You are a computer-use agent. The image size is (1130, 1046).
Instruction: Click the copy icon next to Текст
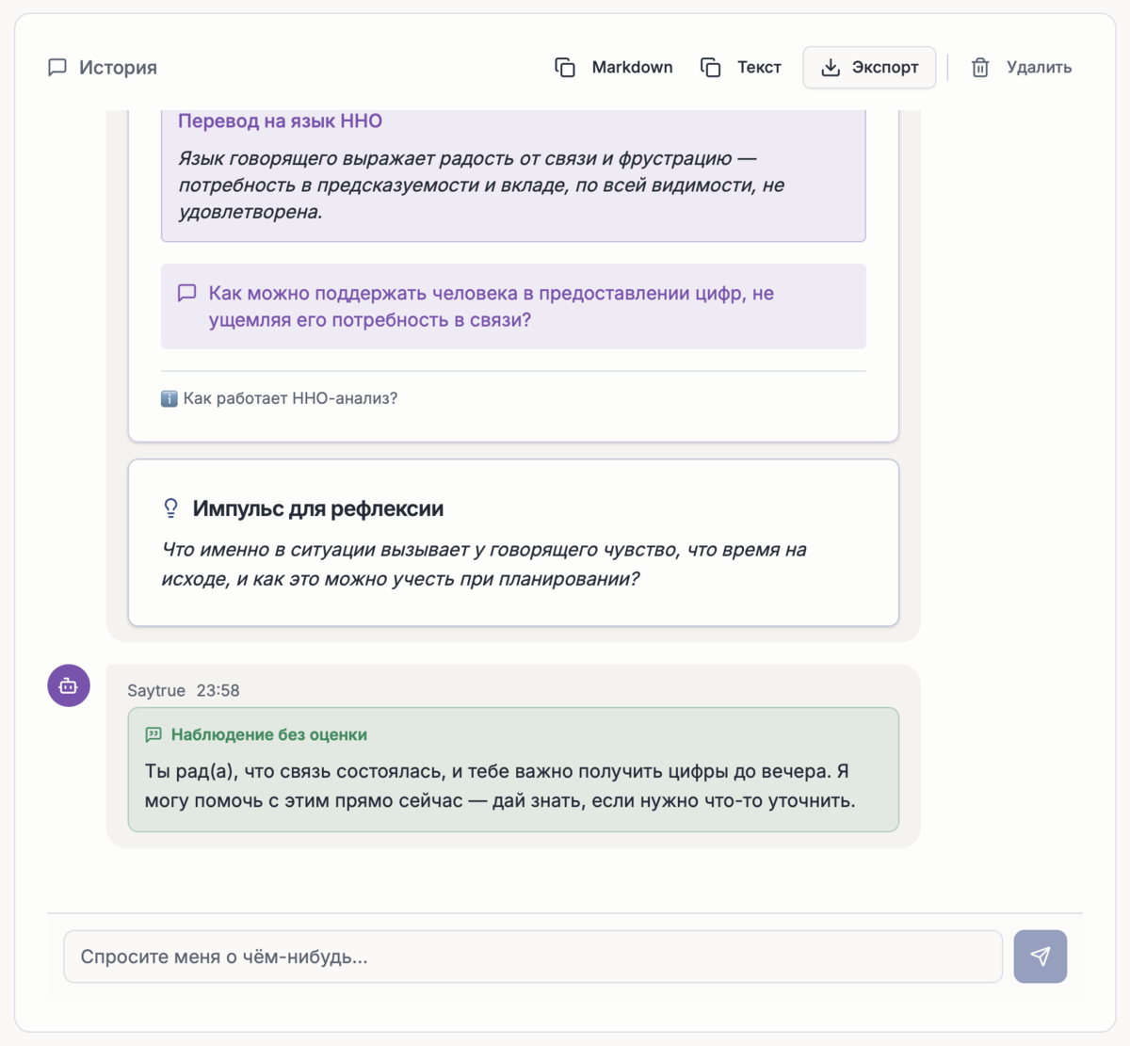(x=711, y=68)
